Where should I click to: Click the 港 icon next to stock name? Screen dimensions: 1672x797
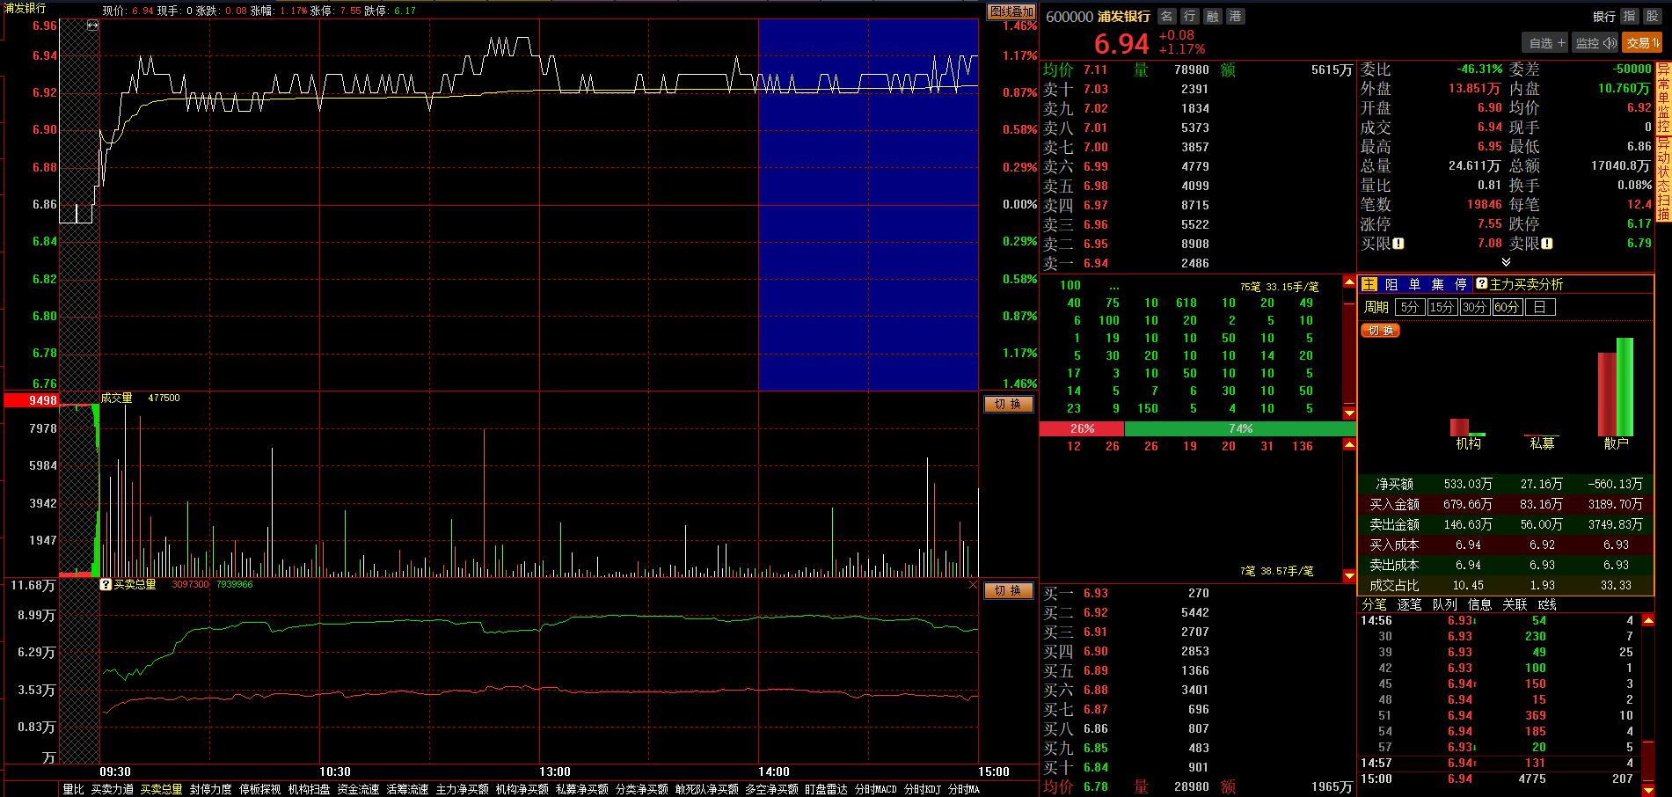(1235, 17)
